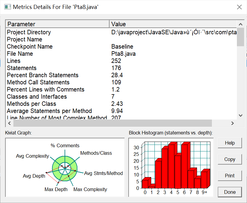Click the 1.2 comments percent value
Viewport: 247px width, 203px height.
(115, 89)
